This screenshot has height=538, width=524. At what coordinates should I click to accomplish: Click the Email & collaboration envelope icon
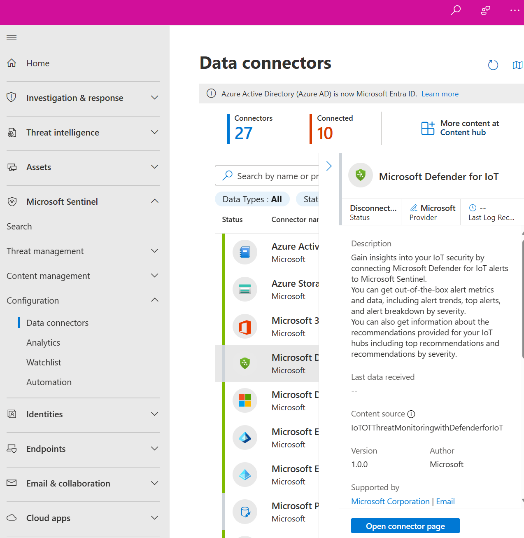[x=12, y=483]
